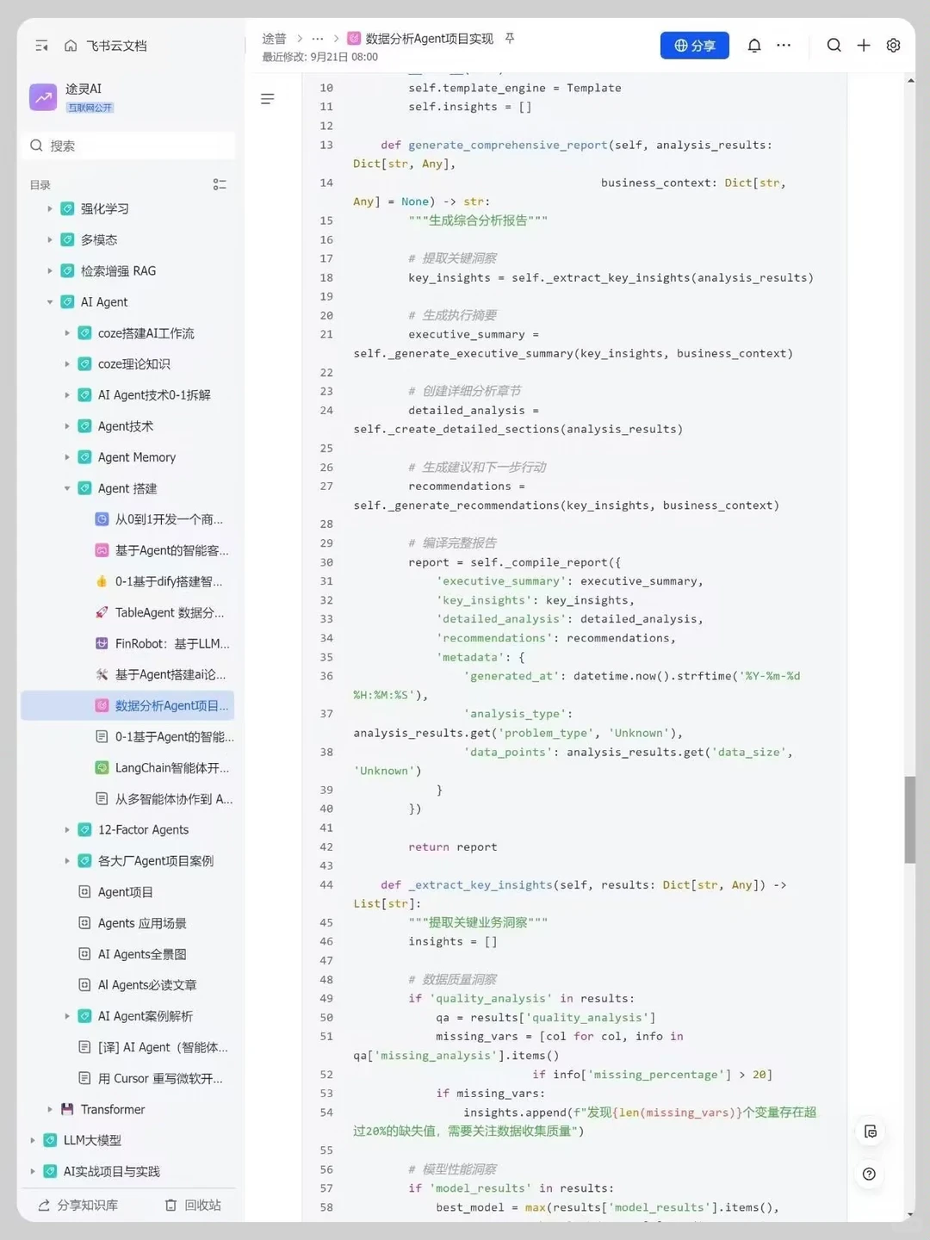The image size is (930, 1240).
Task: Open the Agent项目 entry
Action: (126, 892)
